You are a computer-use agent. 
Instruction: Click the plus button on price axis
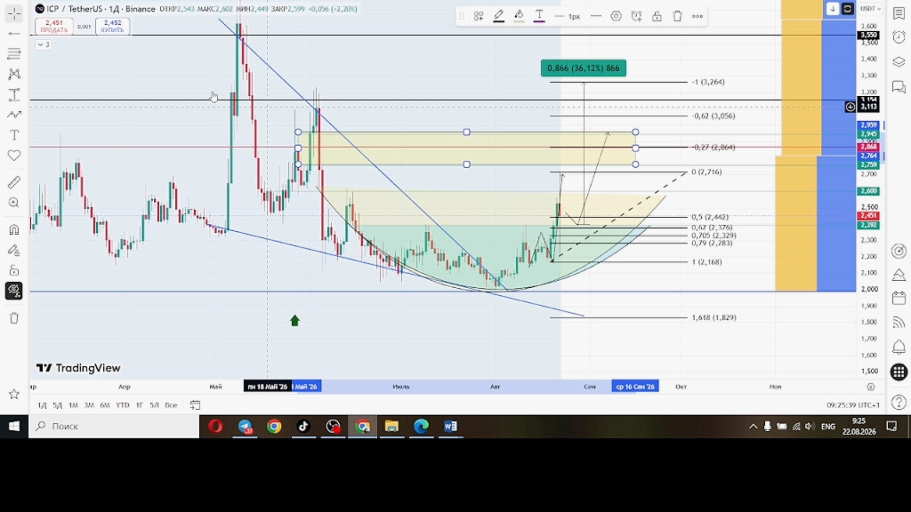tap(850, 107)
